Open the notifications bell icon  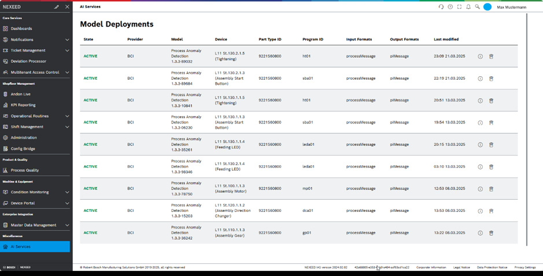468,7
